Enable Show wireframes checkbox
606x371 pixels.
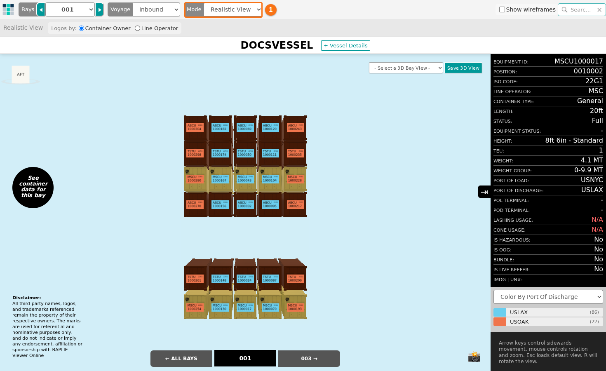pyautogui.click(x=502, y=9)
